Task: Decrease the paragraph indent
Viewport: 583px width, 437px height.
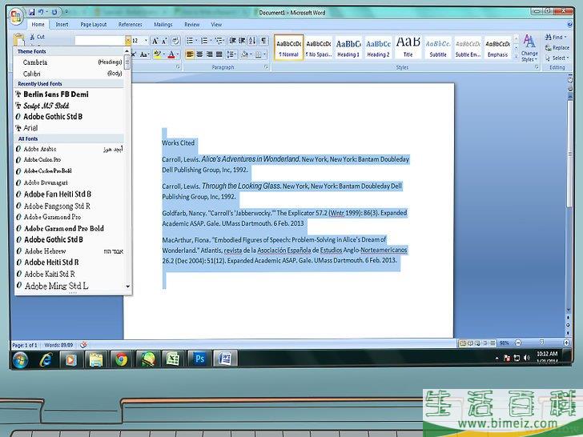Action: 232,41
